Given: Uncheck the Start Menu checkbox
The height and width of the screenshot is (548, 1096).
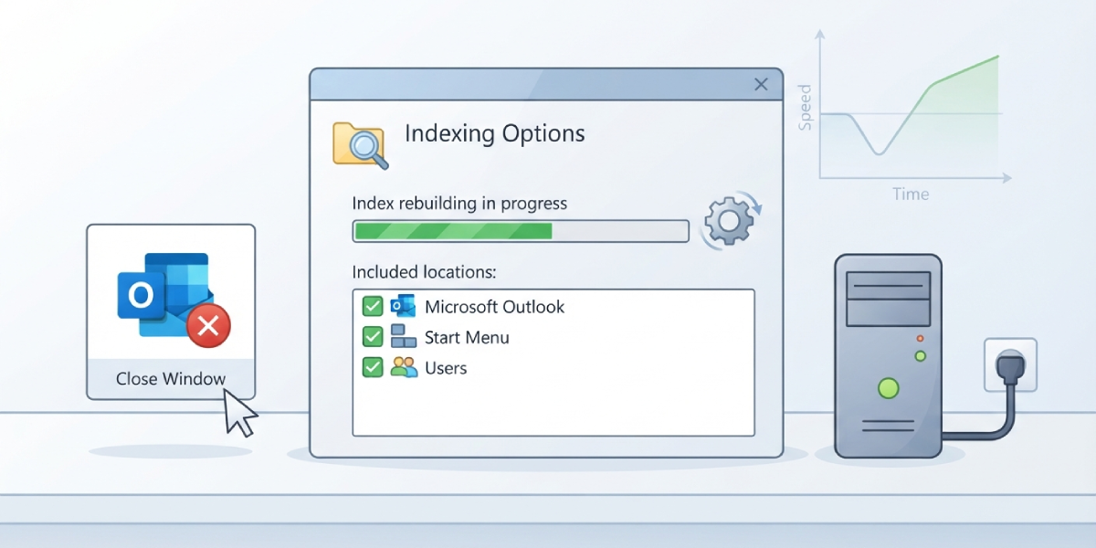Looking at the screenshot, I should click(x=373, y=337).
